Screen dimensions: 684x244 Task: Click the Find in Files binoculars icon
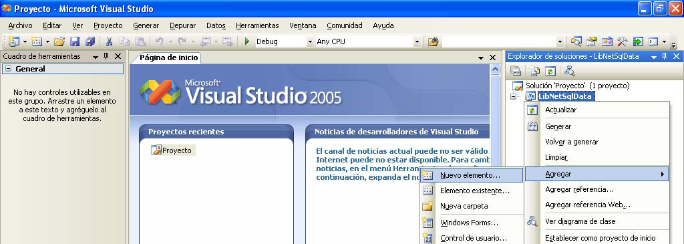pyautogui.click(x=433, y=41)
